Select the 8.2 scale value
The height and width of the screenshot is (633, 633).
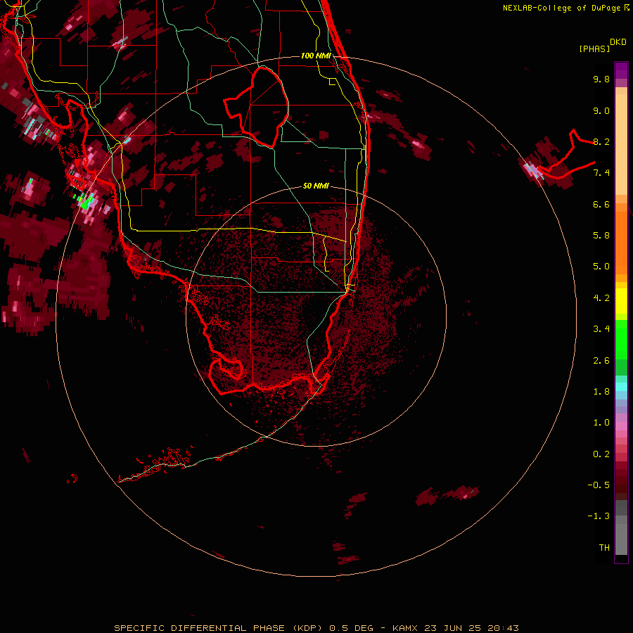click(601, 141)
